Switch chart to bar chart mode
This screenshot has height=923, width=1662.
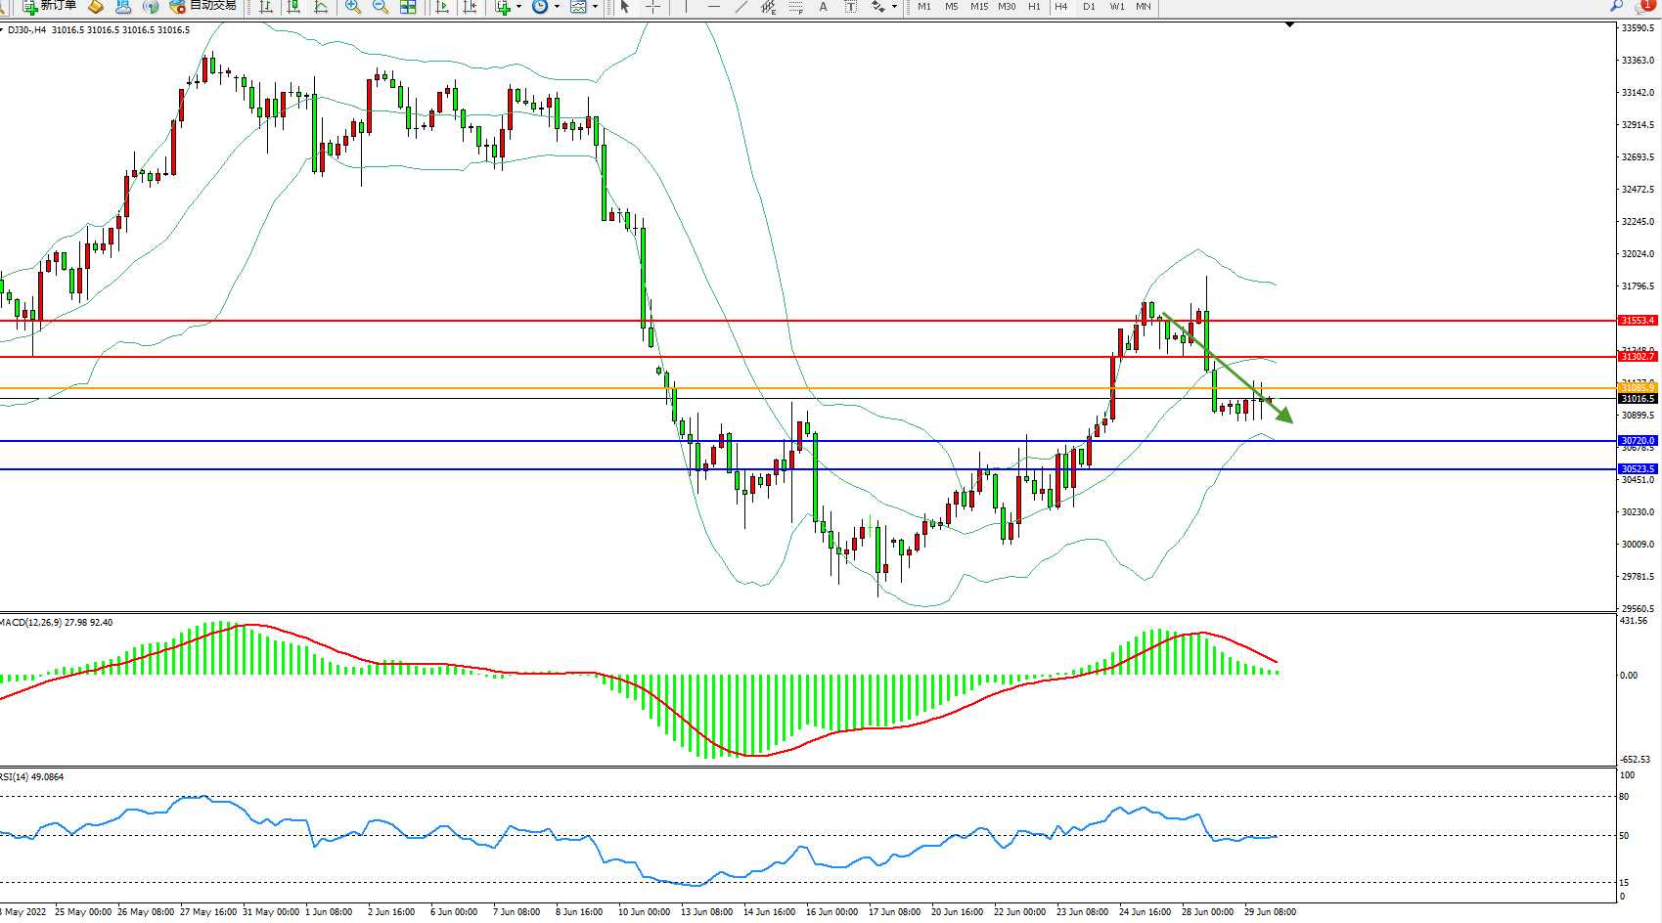266,7
